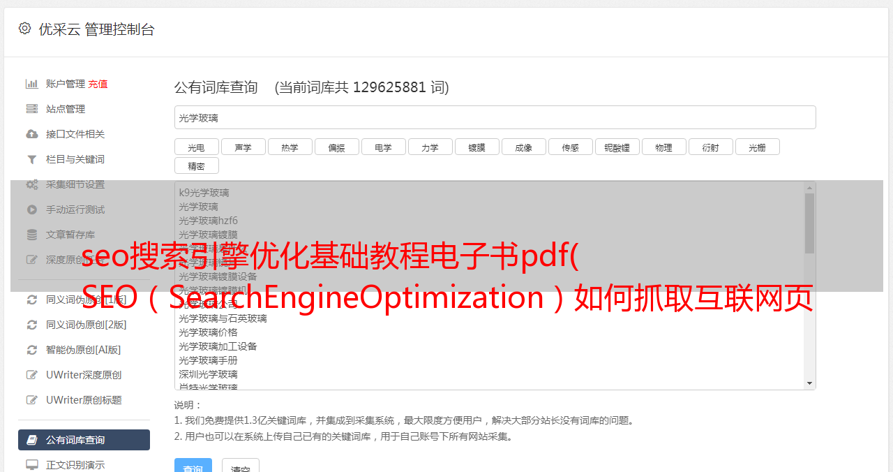Click the 光电 tag button
Viewport: 893px width, 472px height.
coord(196,147)
